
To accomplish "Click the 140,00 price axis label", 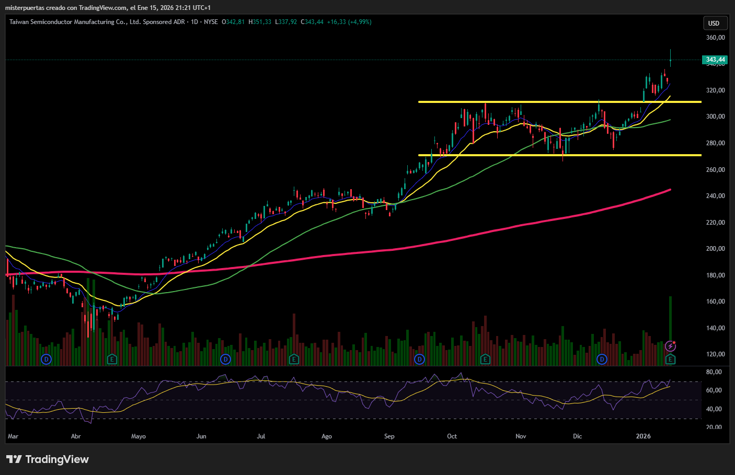I will (715, 328).
